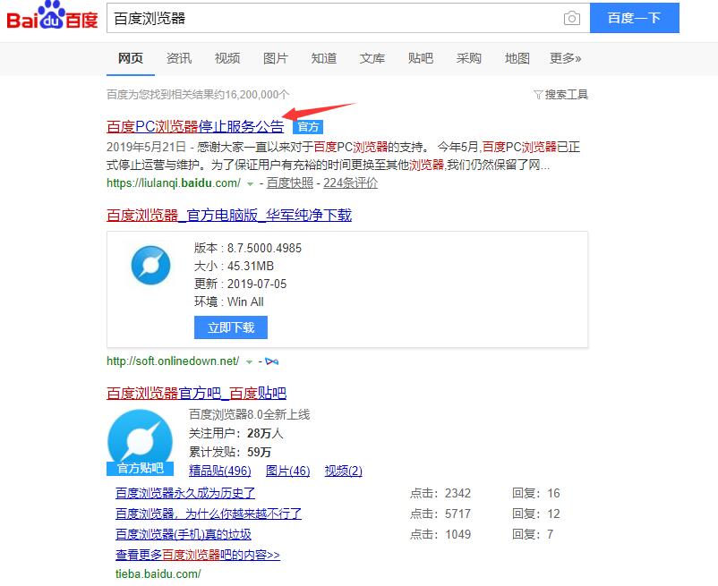
Task: Switch to the 资讯 tab
Action: click(x=179, y=58)
